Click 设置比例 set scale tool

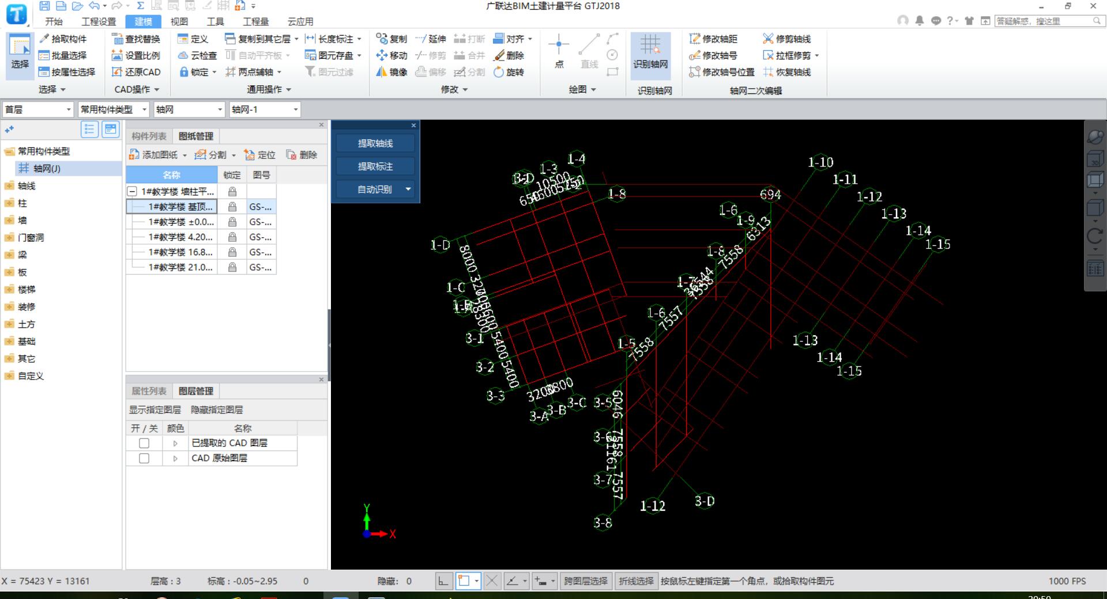tap(136, 56)
